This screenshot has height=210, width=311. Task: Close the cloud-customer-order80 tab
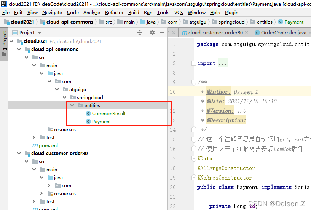pyautogui.click(x=246, y=32)
